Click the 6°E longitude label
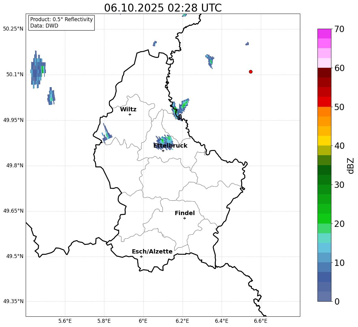 click(x=143, y=321)
